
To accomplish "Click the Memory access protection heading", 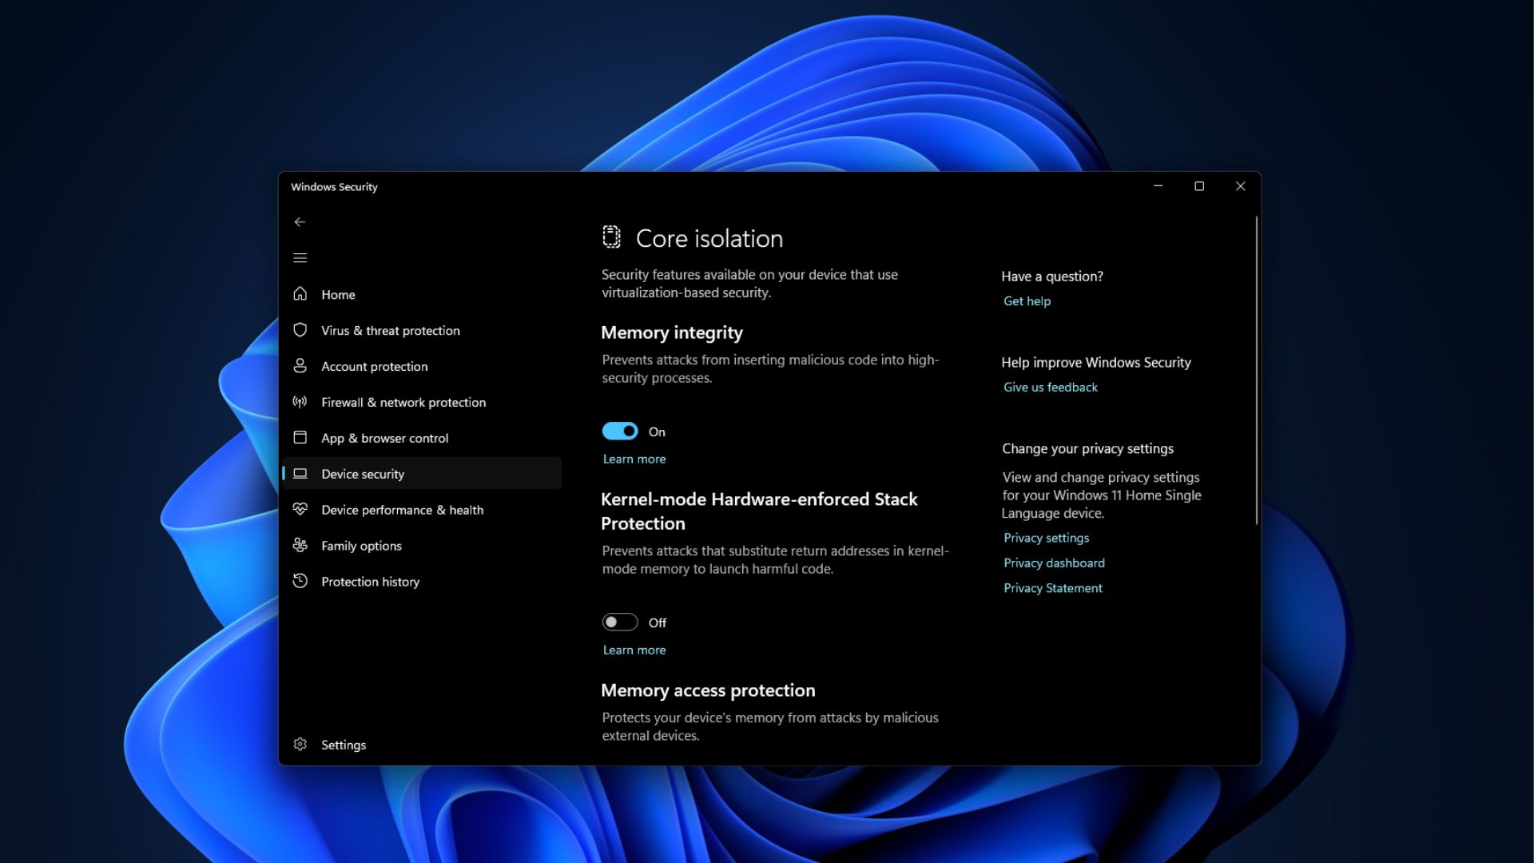I will tap(708, 690).
